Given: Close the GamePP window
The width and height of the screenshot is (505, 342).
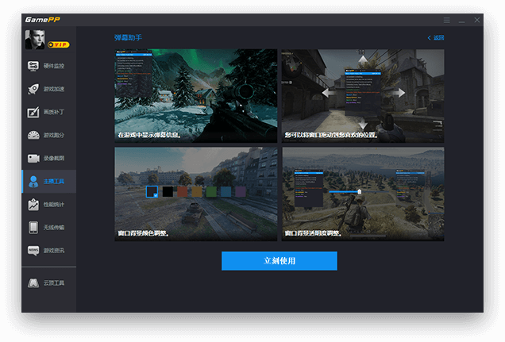Looking at the screenshot, I should tap(477, 20).
